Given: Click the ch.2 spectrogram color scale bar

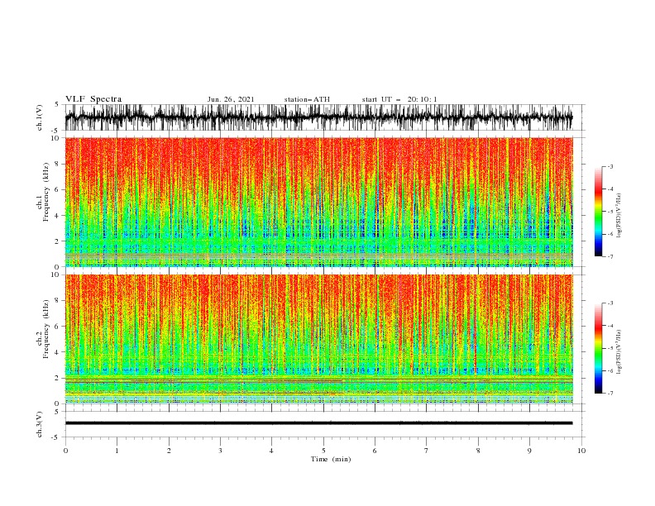Looking at the screenshot, I should click(x=598, y=348).
